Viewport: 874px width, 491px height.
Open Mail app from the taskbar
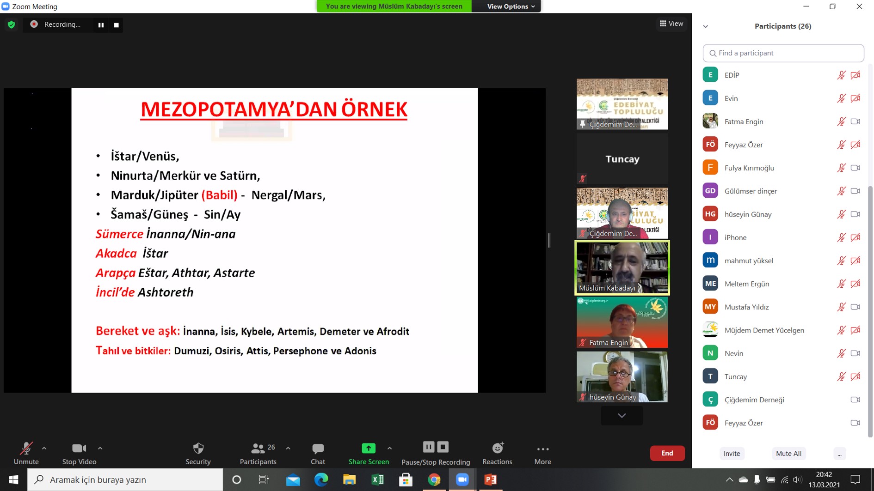click(x=293, y=480)
